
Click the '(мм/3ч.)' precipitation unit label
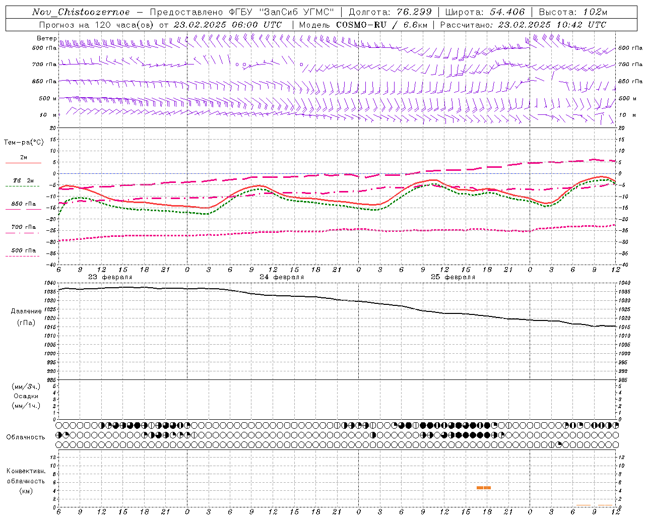pyautogui.click(x=26, y=386)
